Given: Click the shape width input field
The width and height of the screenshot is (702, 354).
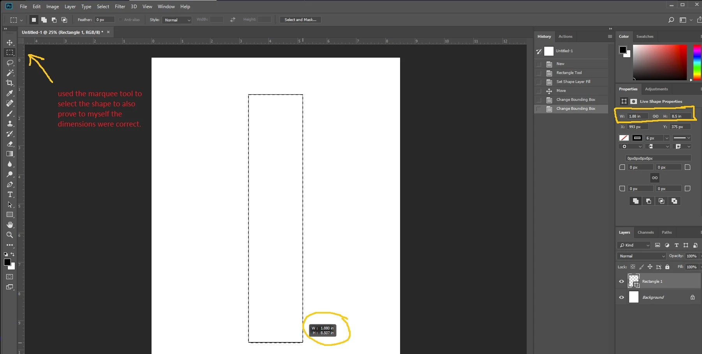Looking at the screenshot, I should coord(638,116).
